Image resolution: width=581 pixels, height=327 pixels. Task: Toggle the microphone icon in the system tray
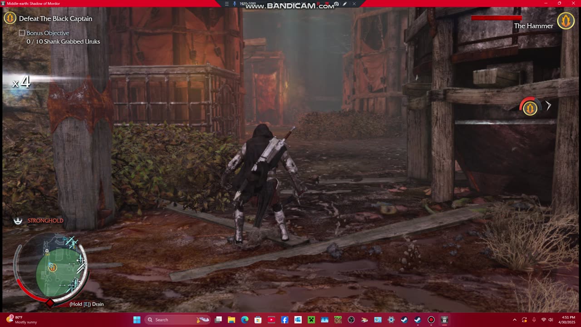pos(534,320)
